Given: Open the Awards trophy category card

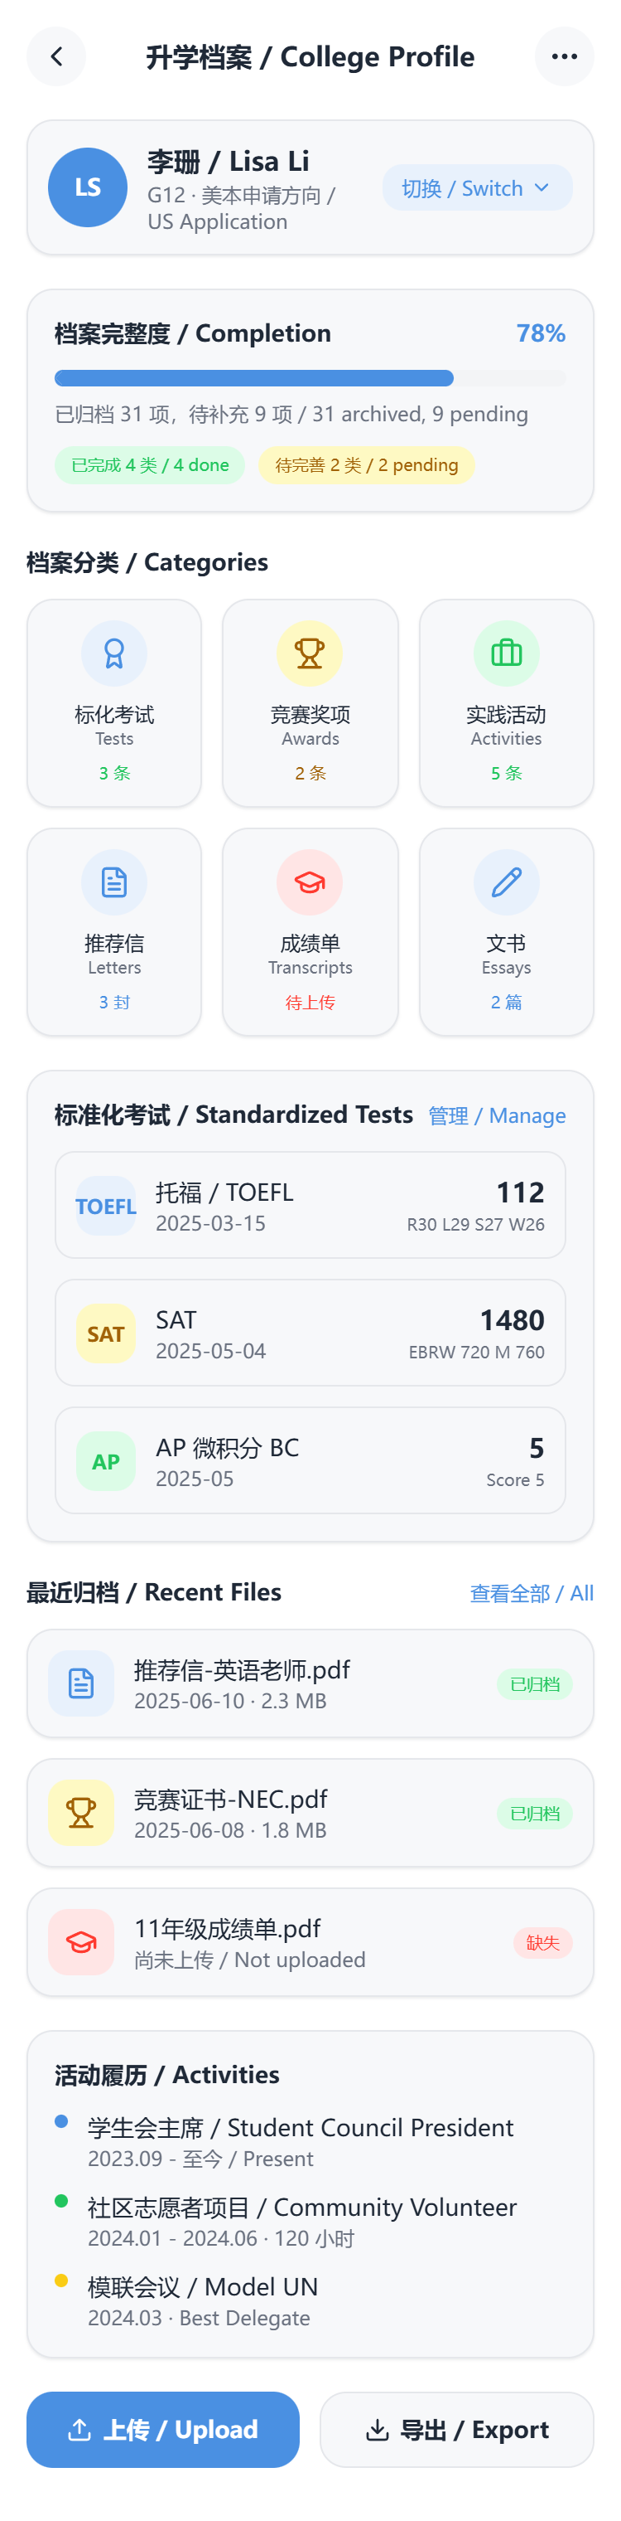Looking at the screenshot, I should click(x=310, y=702).
